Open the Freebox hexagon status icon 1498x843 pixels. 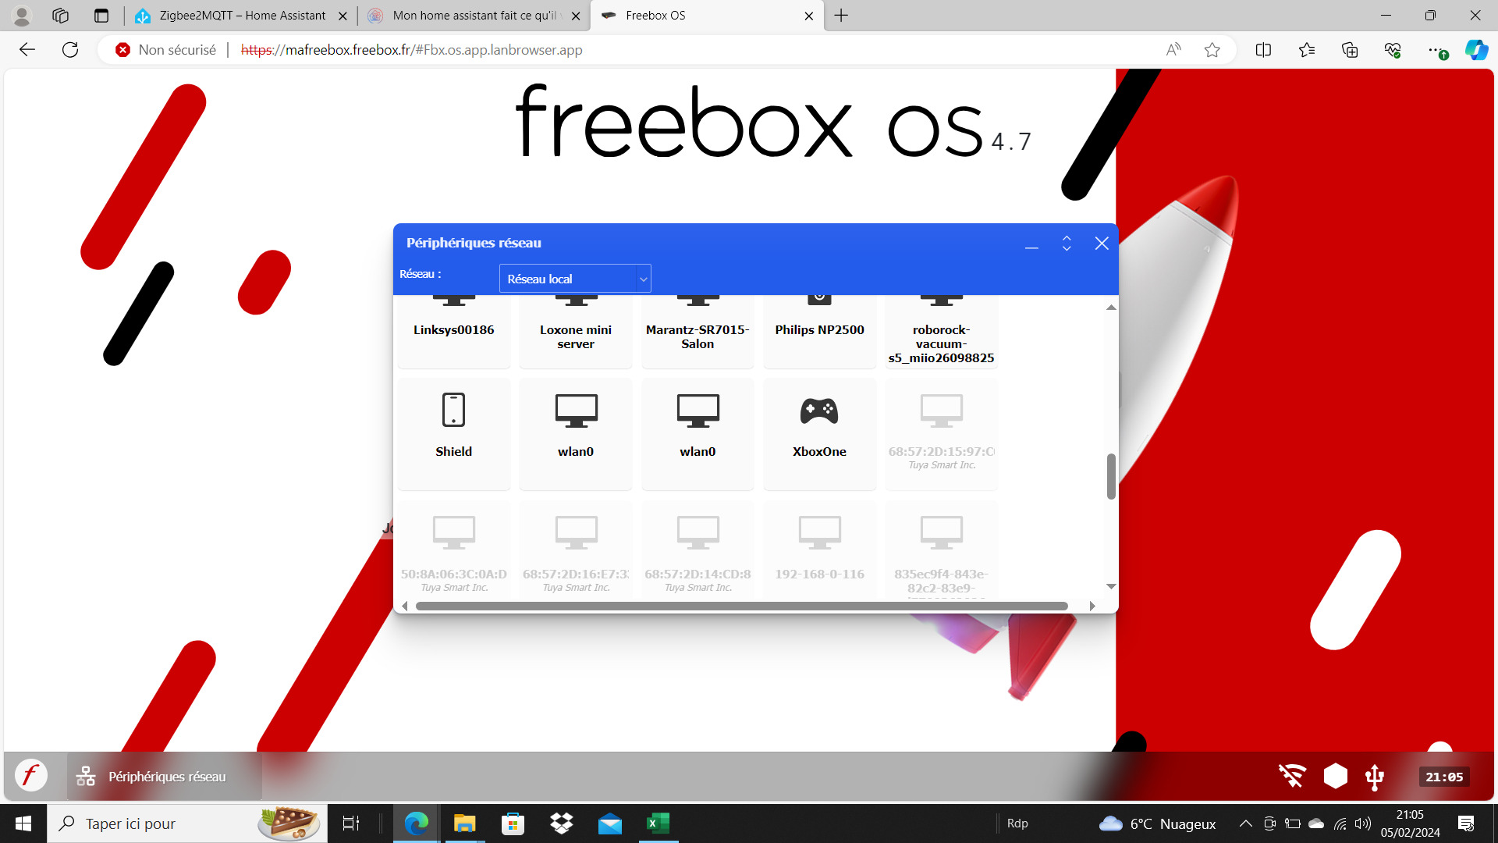[1336, 776]
